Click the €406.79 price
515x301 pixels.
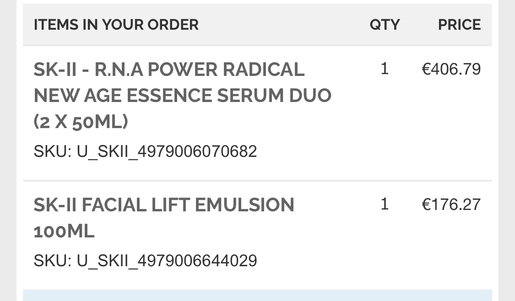click(451, 70)
